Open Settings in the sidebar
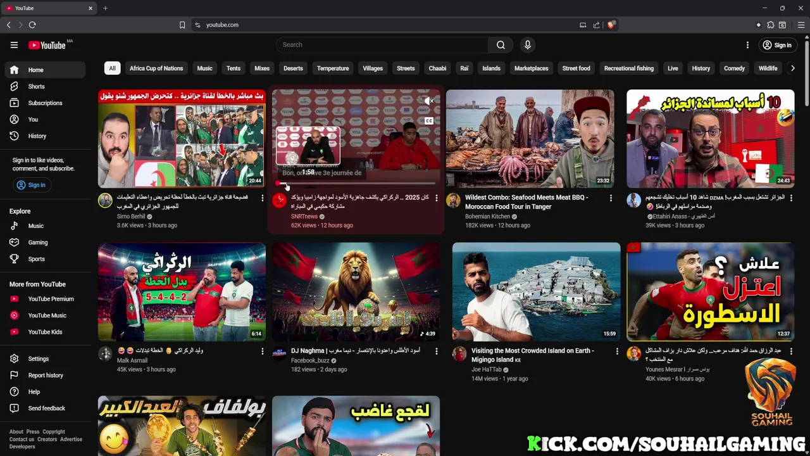The image size is (810, 456). tap(45, 358)
